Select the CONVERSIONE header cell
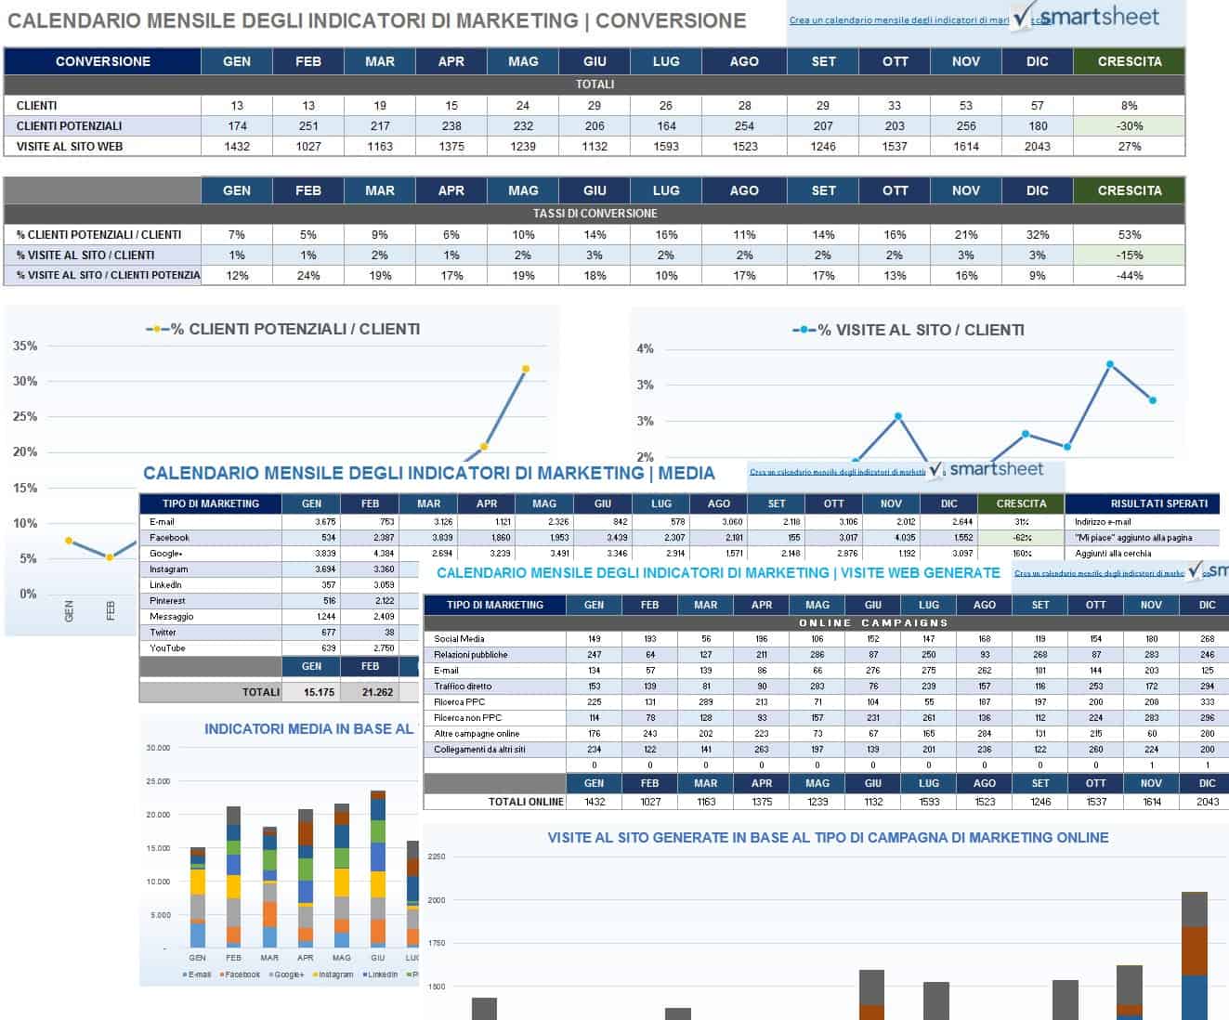Image resolution: width=1229 pixels, height=1020 pixels. (x=102, y=61)
